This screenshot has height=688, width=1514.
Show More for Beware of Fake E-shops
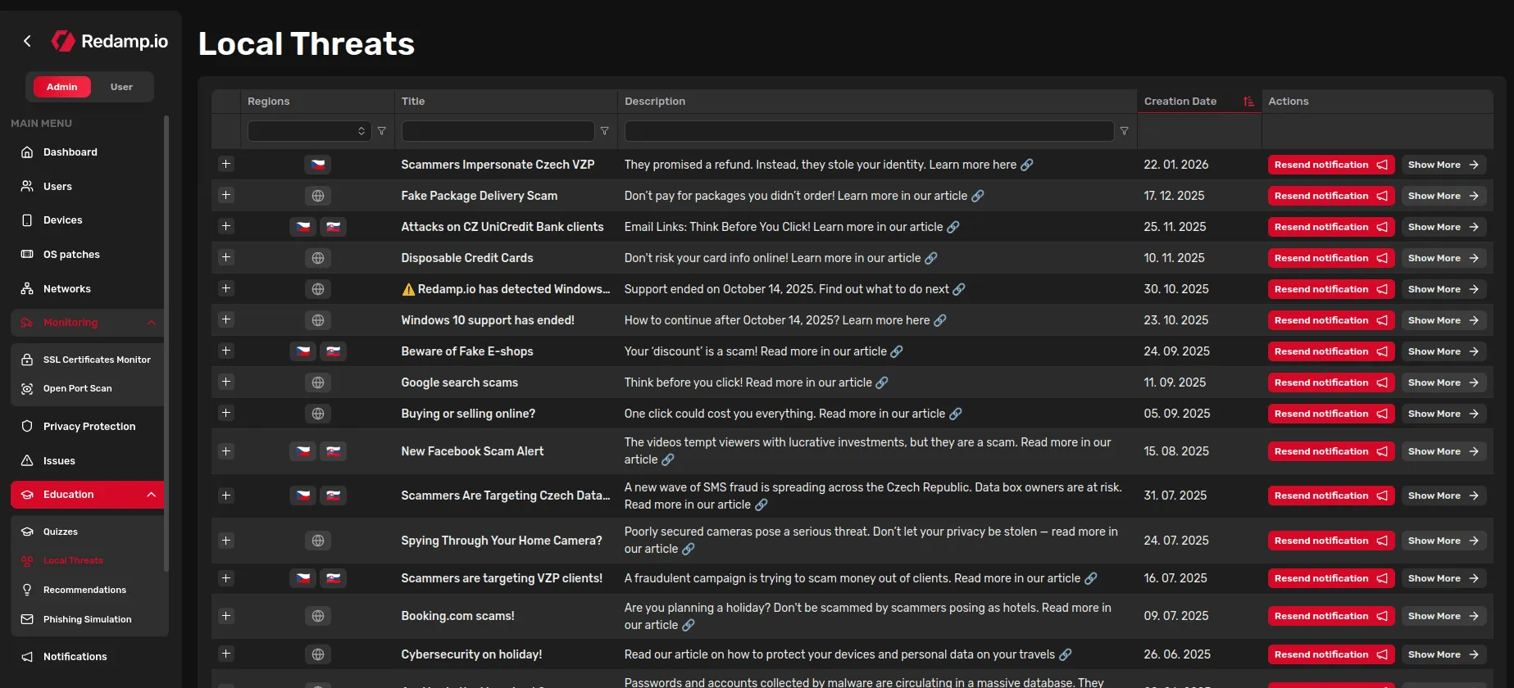pyautogui.click(x=1443, y=351)
